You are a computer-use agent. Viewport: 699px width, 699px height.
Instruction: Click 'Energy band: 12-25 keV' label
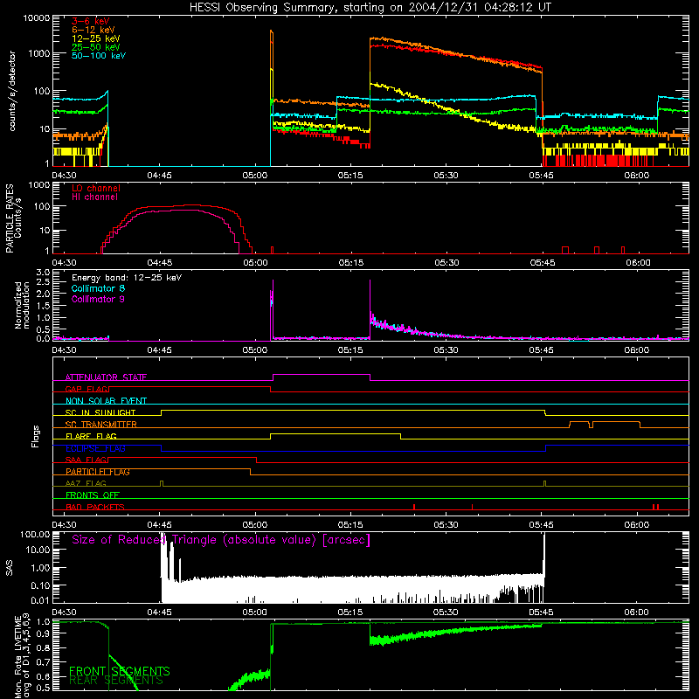coord(127,278)
